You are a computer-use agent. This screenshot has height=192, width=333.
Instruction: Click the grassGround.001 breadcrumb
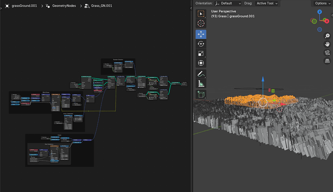click(x=24, y=6)
